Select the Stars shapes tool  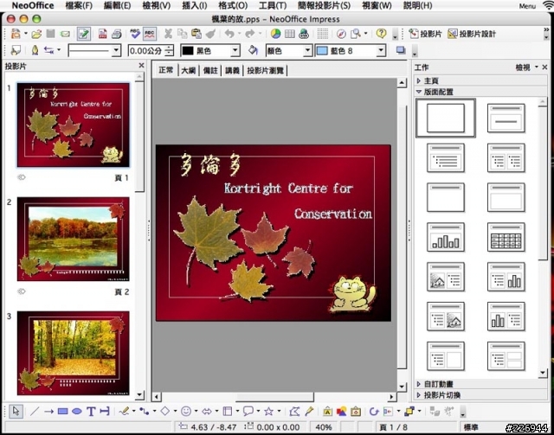(x=269, y=412)
